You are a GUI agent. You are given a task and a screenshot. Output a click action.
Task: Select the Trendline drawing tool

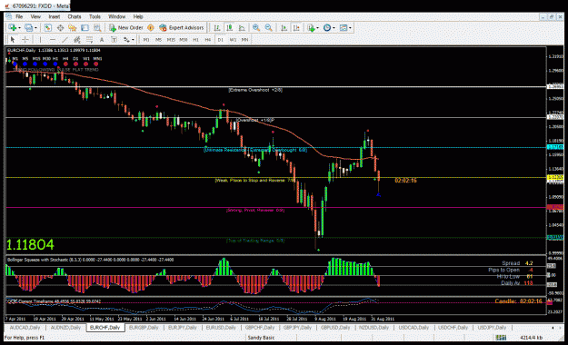pyautogui.click(x=65, y=39)
